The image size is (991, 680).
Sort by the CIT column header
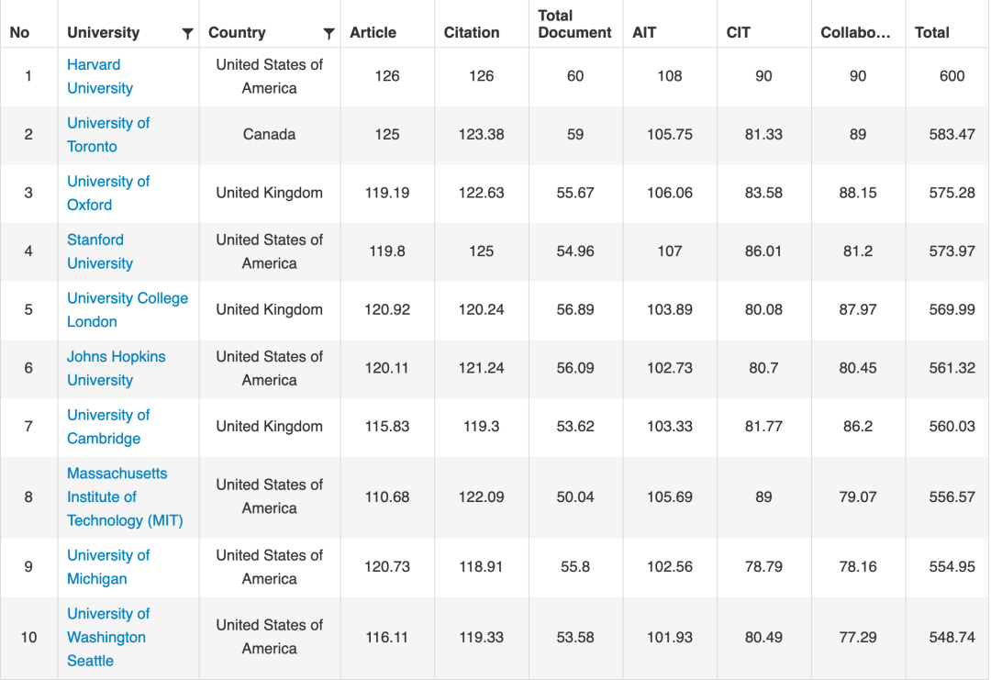pos(738,33)
